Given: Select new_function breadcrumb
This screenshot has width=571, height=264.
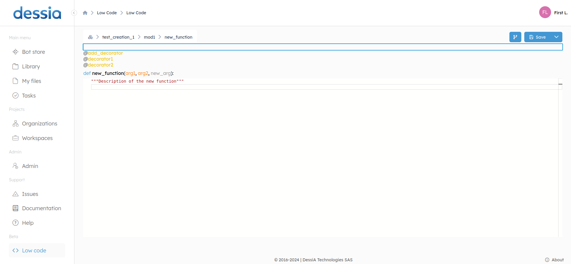Looking at the screenshot, I should tap(179, 37).
